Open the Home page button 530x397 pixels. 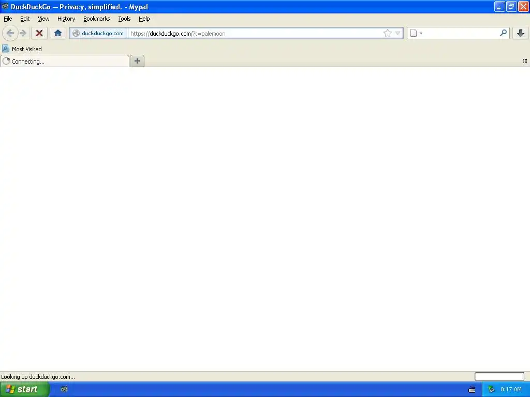pyautogui.click(x=58, y=33)
